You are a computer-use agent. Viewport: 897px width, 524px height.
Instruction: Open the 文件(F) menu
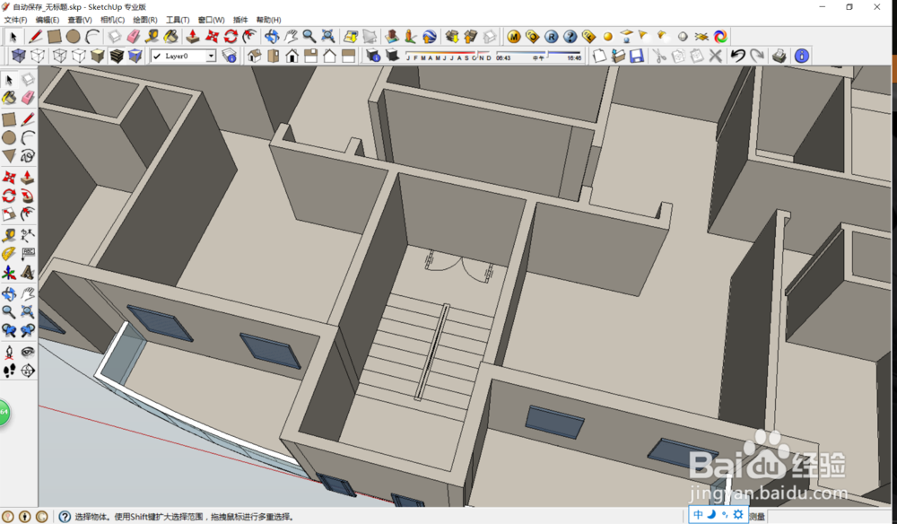(15, 20)
